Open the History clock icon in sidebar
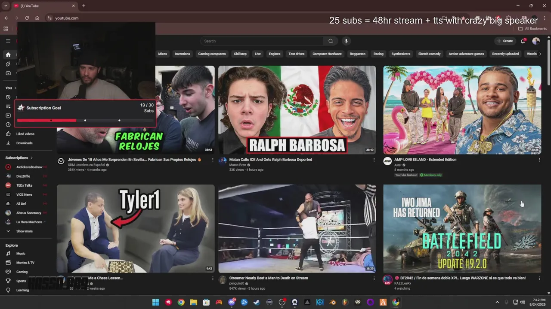 click(x=8, y=97)
